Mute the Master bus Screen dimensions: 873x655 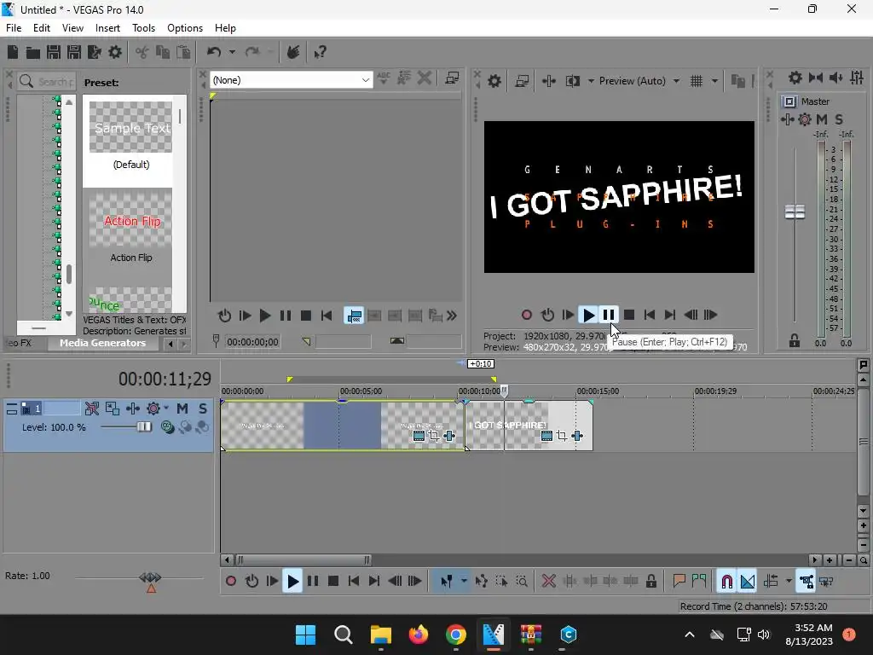coord(822,119)
